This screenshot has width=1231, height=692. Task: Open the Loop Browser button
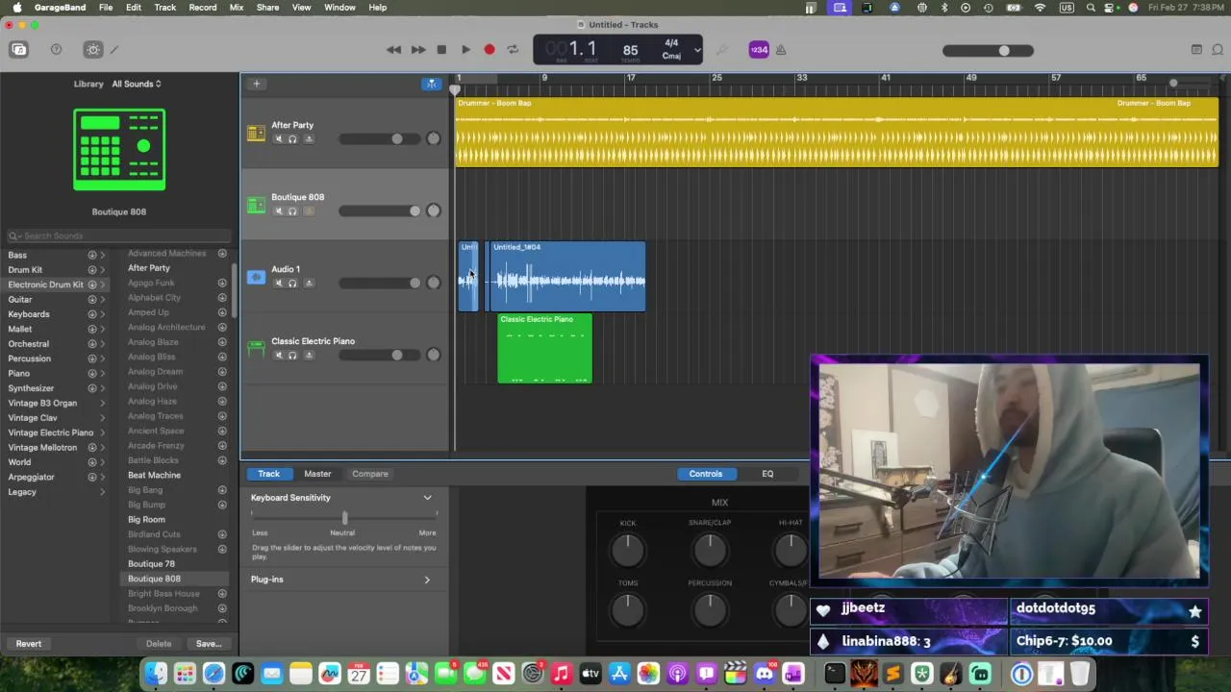tap(1218, 50)
